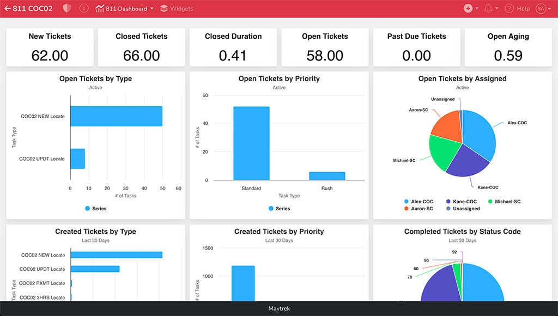The image size is (558, 316).
Task: Click the Widgets layers icon
Action: pos(164,9)
